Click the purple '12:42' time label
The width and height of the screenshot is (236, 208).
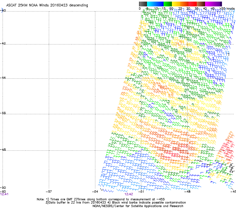(x=129, y=194)
